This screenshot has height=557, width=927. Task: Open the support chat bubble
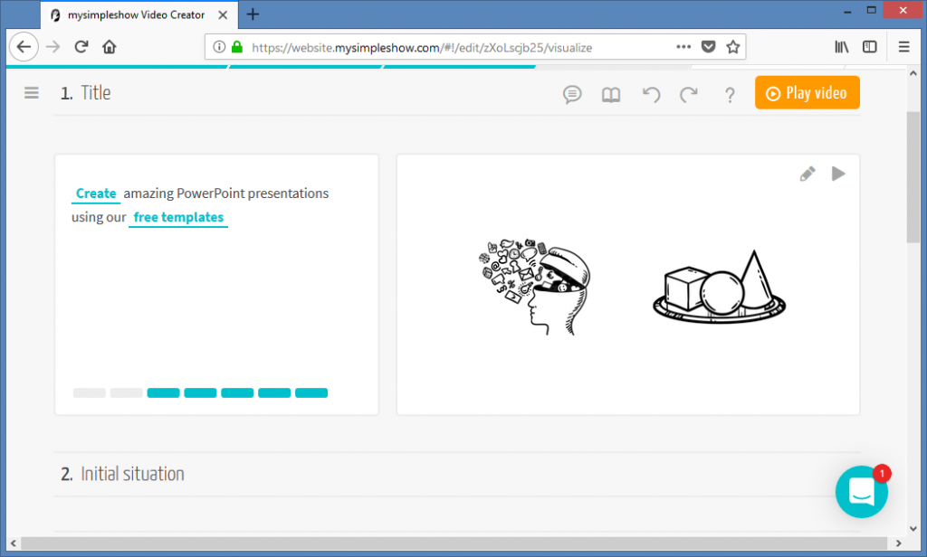(x=861, y=492)
